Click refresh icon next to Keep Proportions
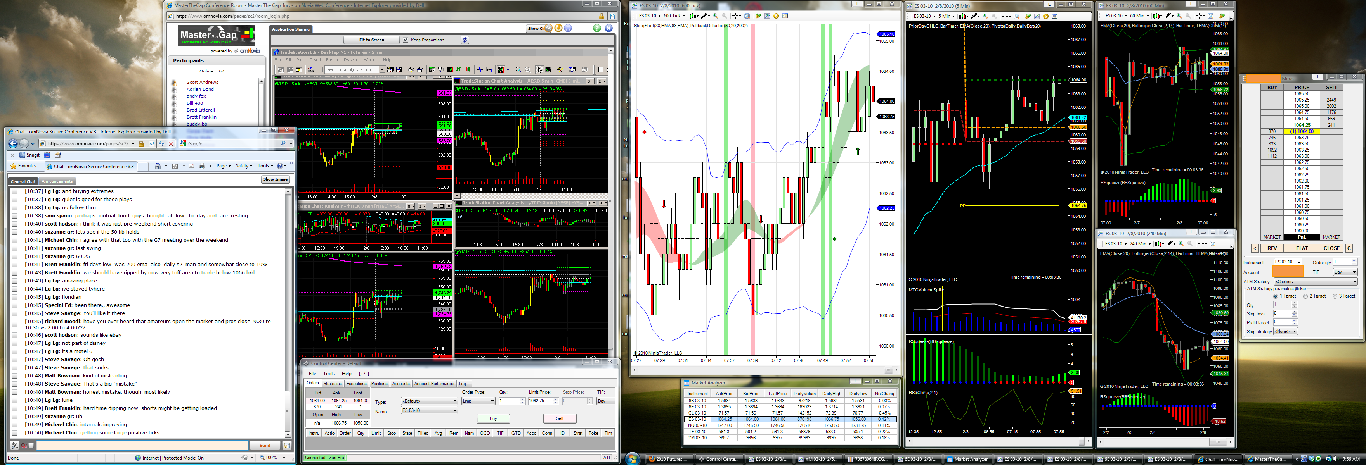The width and height of the screenshot is (1366, 465). [465, 40]
